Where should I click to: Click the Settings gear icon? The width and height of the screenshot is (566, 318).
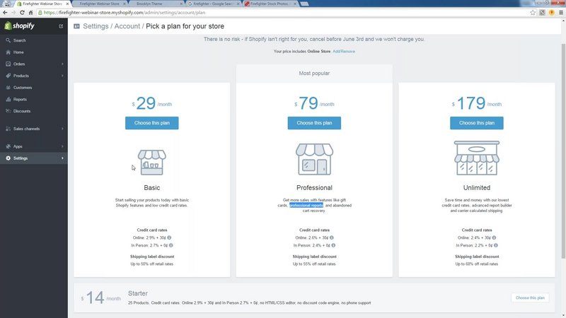(x=8, y=158)
